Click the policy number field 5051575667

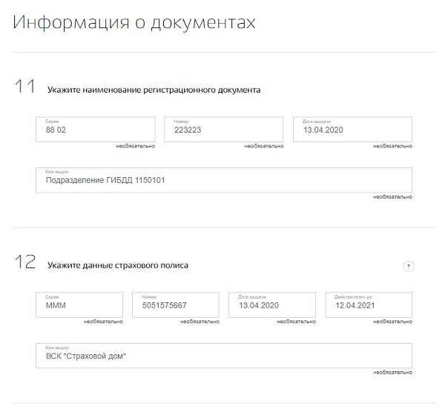(x=176, y=305)
